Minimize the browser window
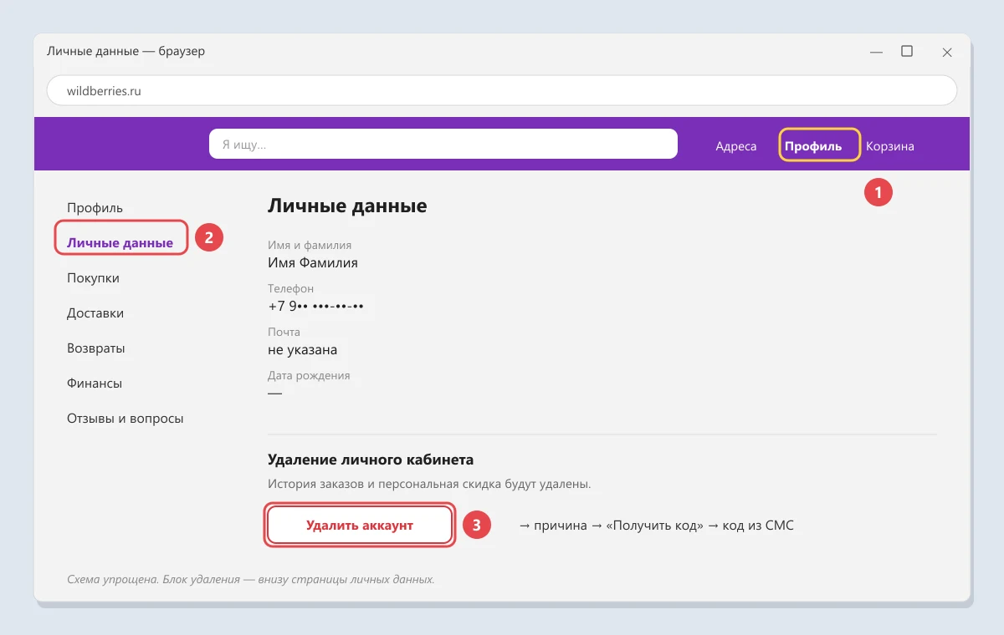This screenshot has width=1004, height=635. [x=876, y=52]
